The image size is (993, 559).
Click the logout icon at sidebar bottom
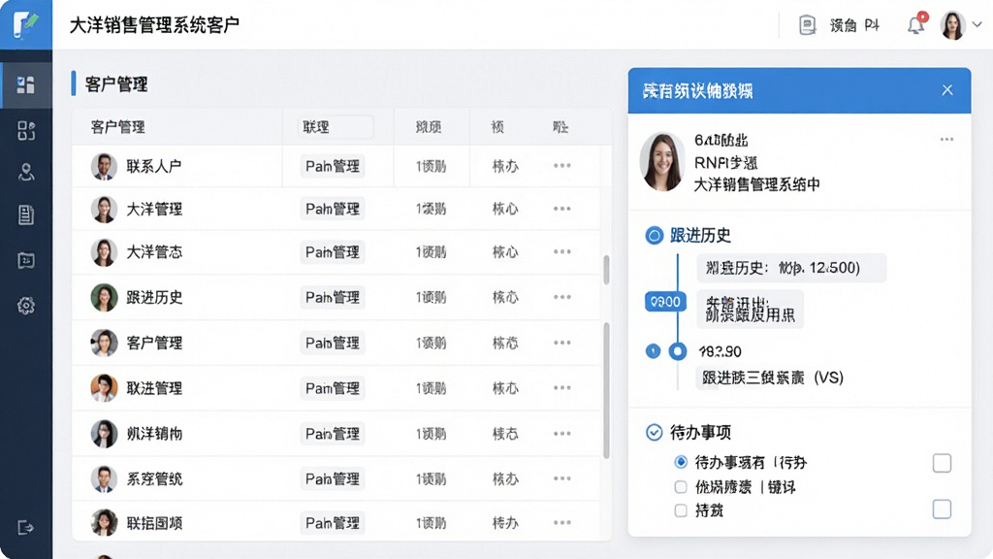(x=26, y=527)
